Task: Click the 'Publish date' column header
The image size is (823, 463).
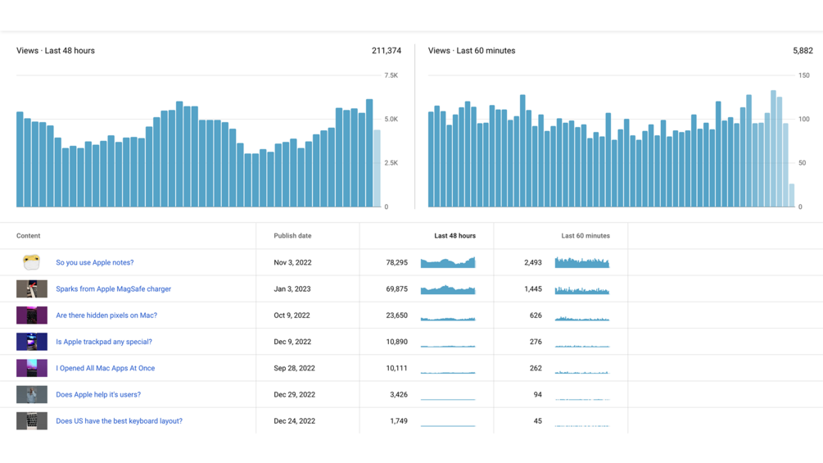Action: (292, 236)
